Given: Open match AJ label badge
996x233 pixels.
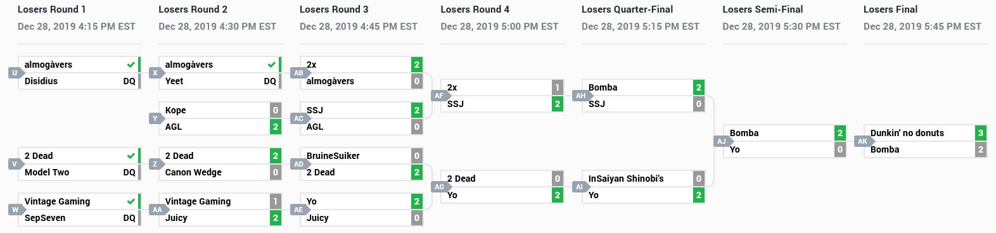Looking at the screenshot, I should click(721, 141).
